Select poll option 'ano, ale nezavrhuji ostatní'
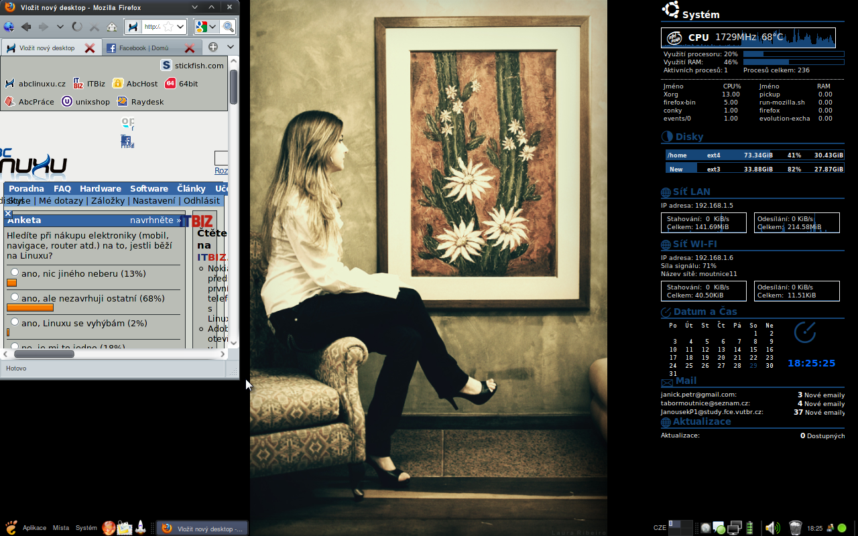The height and width of the screenshot is (536, 858). pyautogui.click(x=15, y=297)
